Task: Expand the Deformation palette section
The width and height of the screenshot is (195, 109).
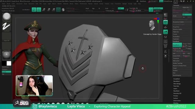Action: point(177,101)
